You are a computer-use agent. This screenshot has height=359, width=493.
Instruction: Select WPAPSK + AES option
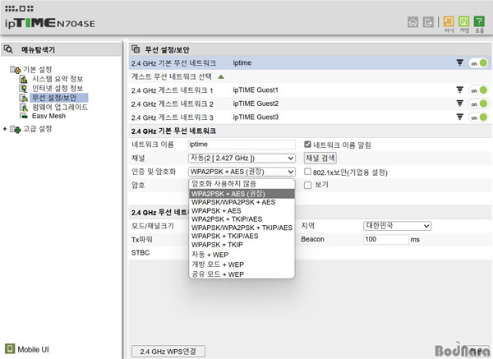point(242,210)
